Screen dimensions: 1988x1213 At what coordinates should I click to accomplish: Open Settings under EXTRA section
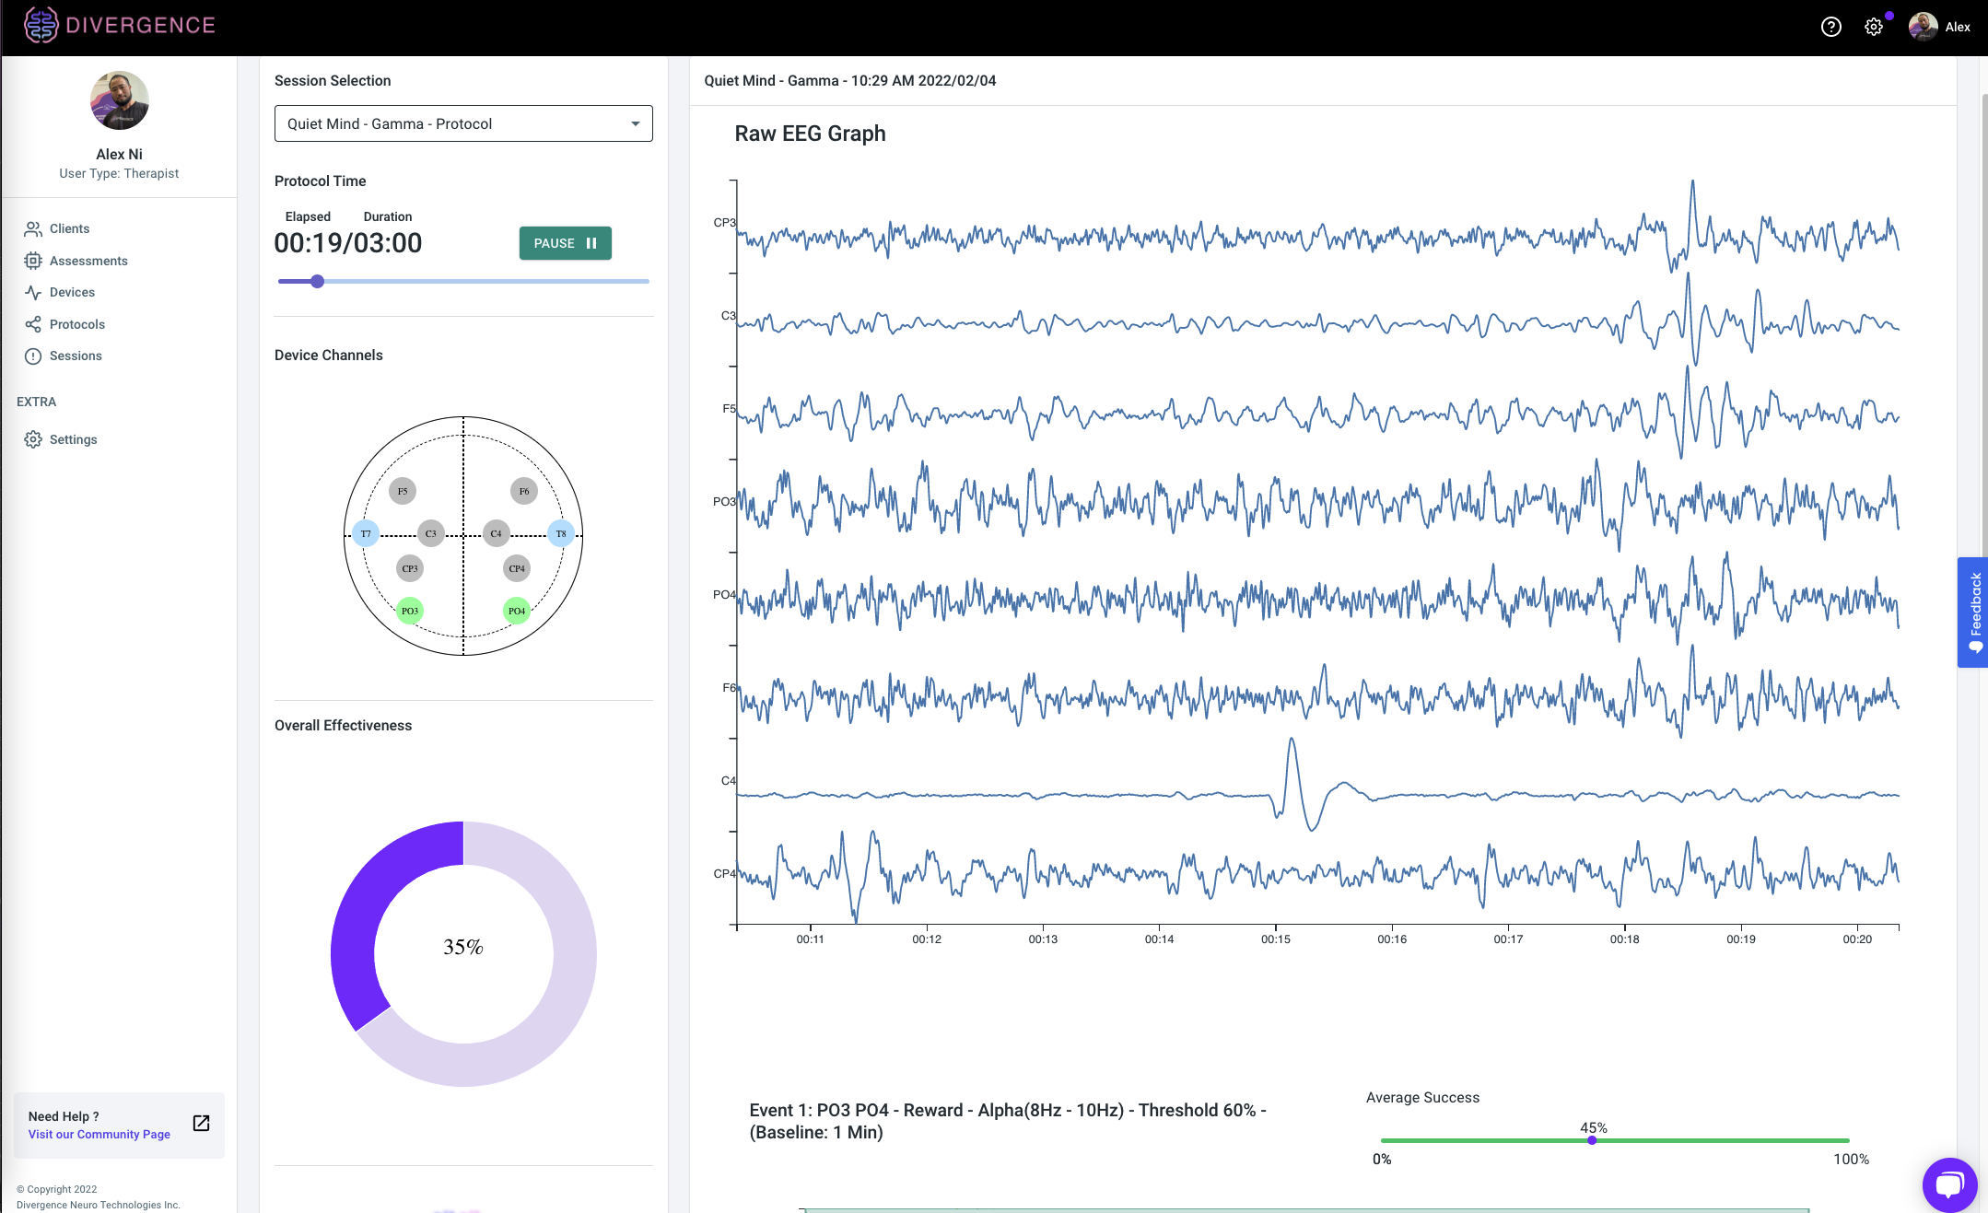(73, 439)
